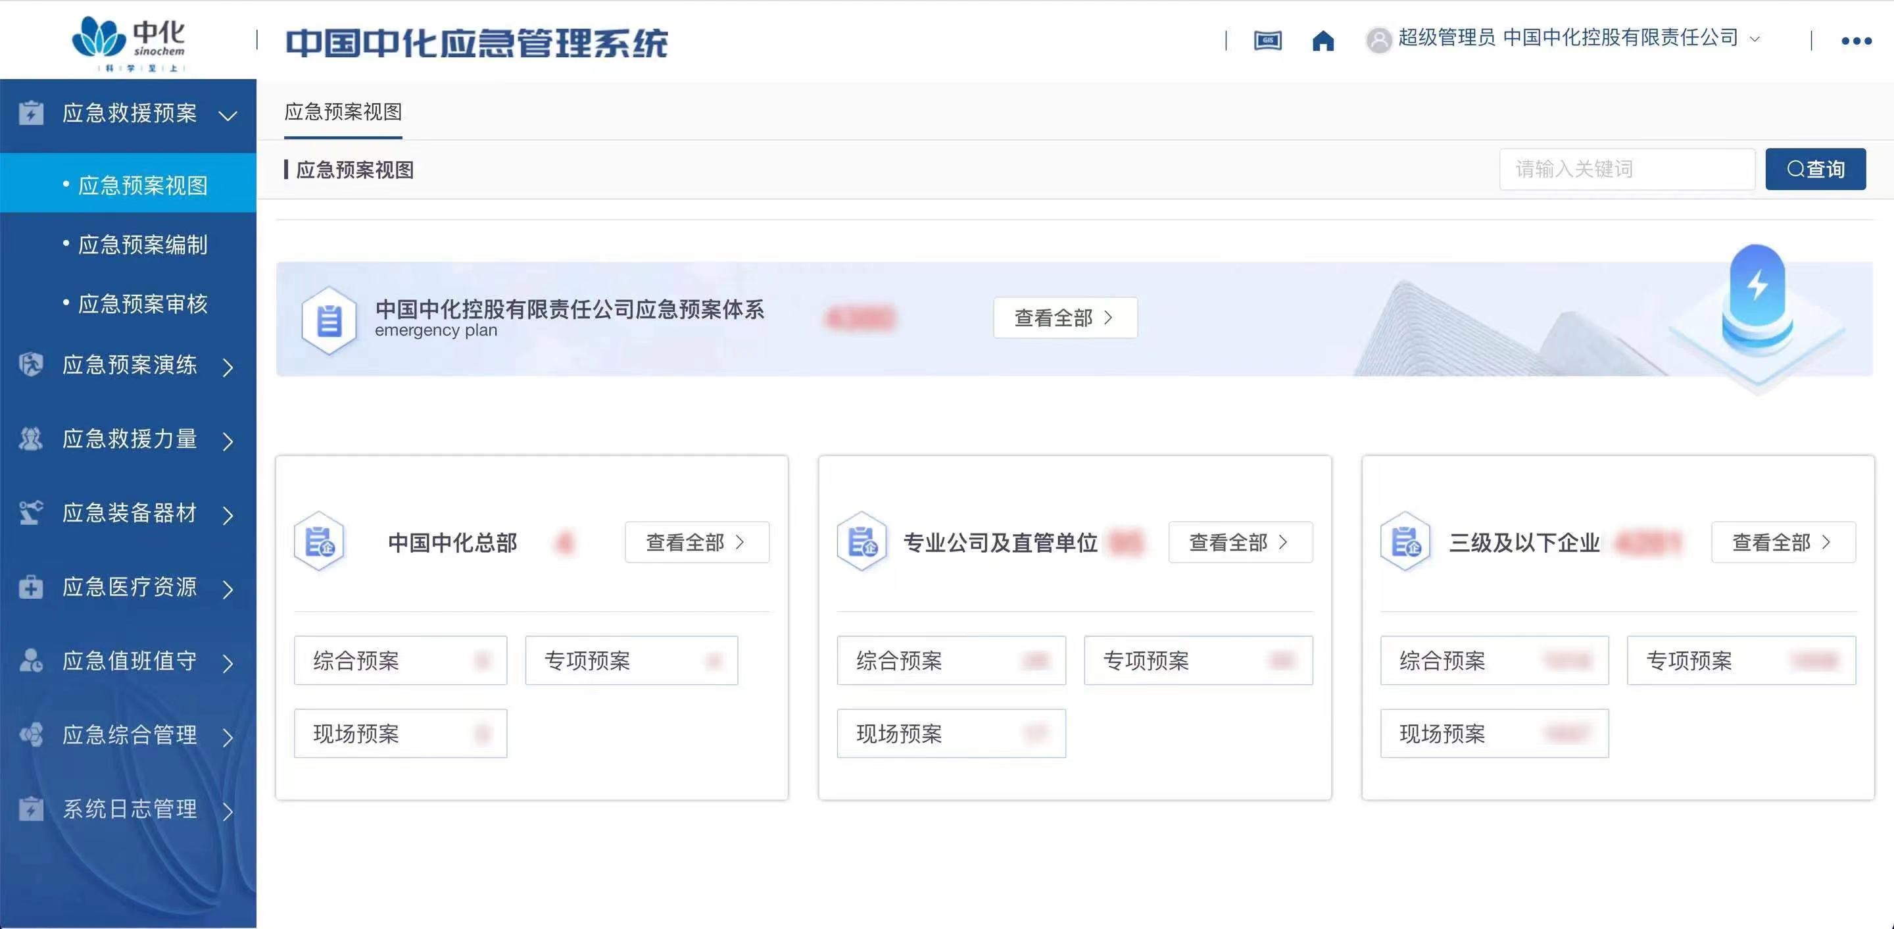Image resolution: width=1894 pixels, height=929 pixels.
Task: Open 综合预案 under 三级及以下企业
Action: 1495,661
